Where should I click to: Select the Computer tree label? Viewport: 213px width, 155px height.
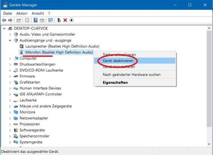point(28,58)
